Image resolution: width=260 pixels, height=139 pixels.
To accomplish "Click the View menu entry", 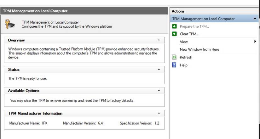I will [x=184, y=42].
